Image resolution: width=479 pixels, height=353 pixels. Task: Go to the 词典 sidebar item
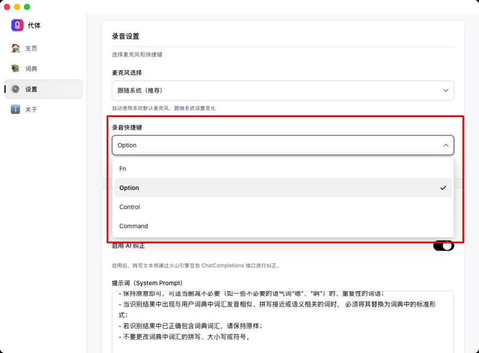point(31,69)
